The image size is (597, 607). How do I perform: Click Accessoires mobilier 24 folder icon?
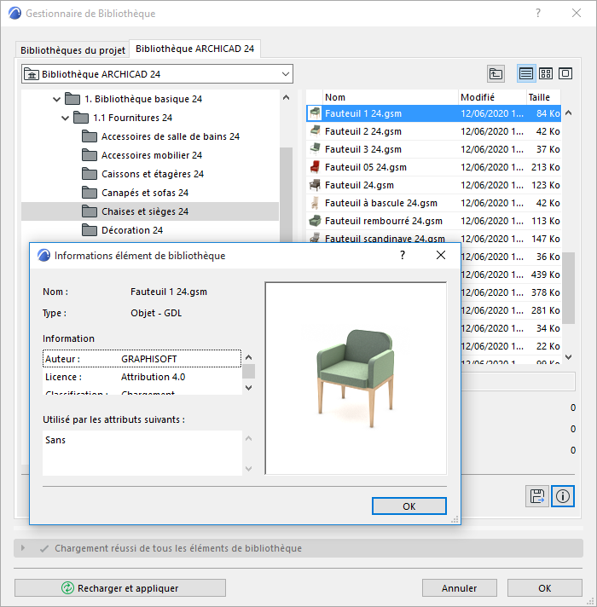(x=90, y=155)
